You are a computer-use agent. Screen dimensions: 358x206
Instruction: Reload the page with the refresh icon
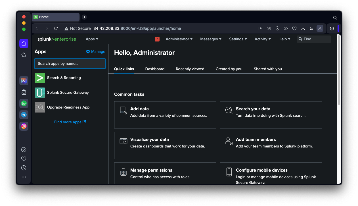pyautogui.click(x=56, y=28)
